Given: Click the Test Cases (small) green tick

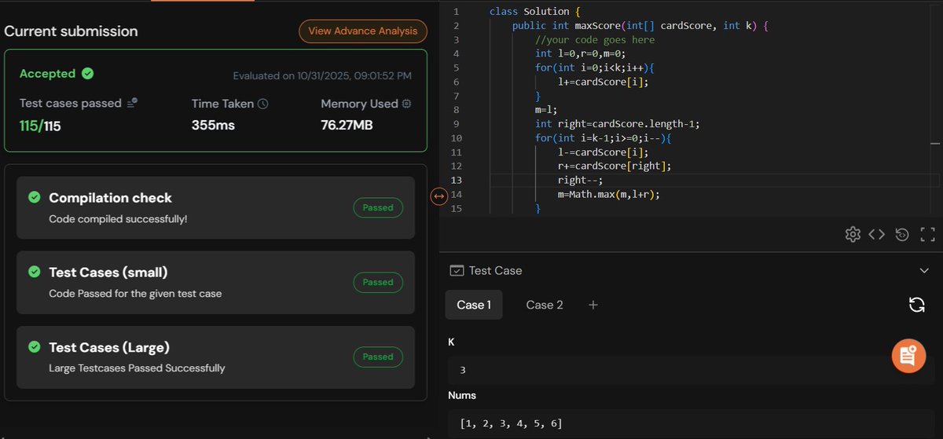Looking at the screenshot, I should tap(34, 272).
